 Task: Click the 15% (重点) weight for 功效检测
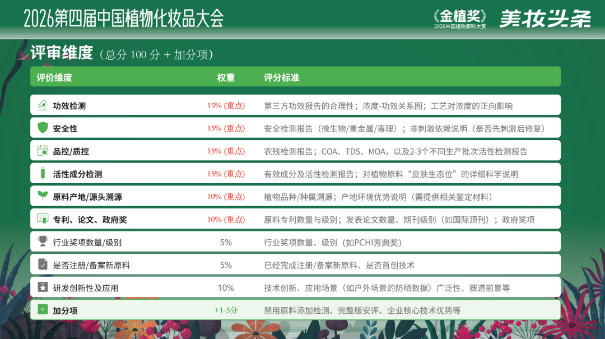(x=226, y=105)
